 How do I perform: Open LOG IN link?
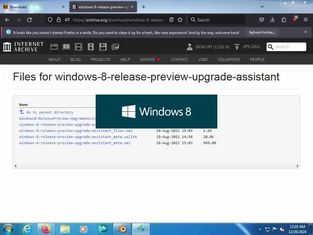pyautogui.click(x=222, y=47)
